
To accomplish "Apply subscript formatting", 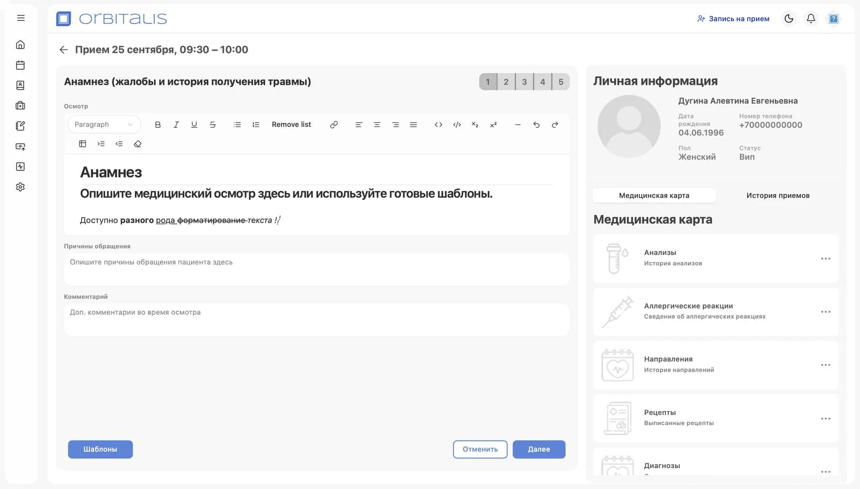I will (475, 125).
